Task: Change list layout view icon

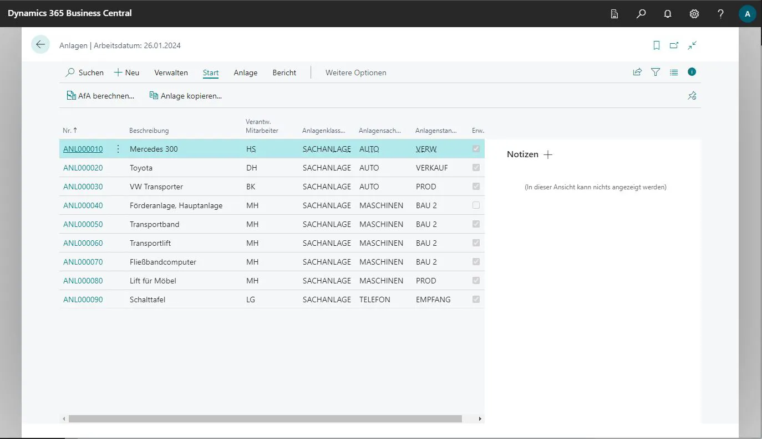Action: (674, 72)
